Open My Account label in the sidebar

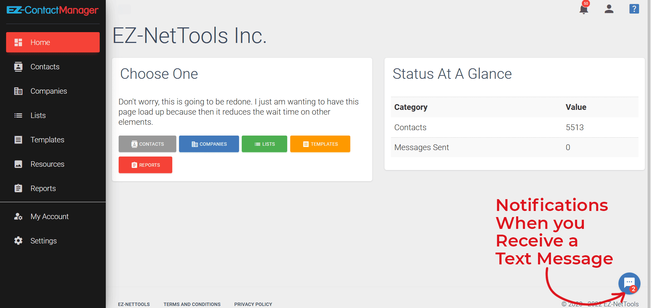click(x=50, y=216)
